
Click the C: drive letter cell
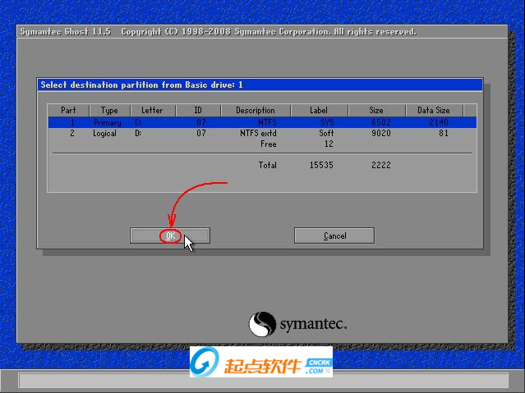[138, 122]
